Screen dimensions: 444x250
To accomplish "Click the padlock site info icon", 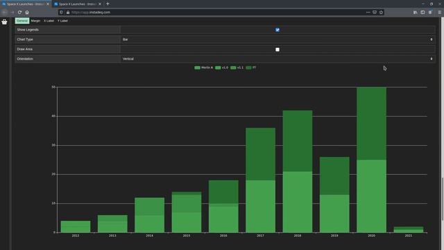I will pos(68,12).
